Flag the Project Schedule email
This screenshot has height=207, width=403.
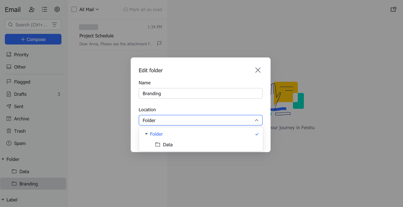tap(159, 43)
